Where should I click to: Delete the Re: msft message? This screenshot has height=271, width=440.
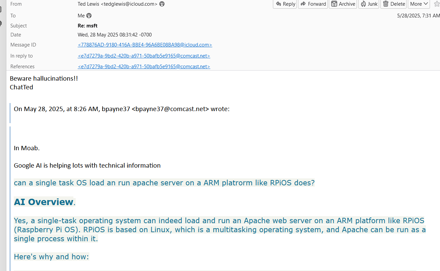coord(394,4)
